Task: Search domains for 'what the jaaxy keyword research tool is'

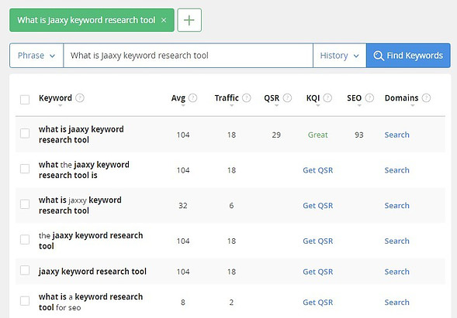Action: [397, 170]
